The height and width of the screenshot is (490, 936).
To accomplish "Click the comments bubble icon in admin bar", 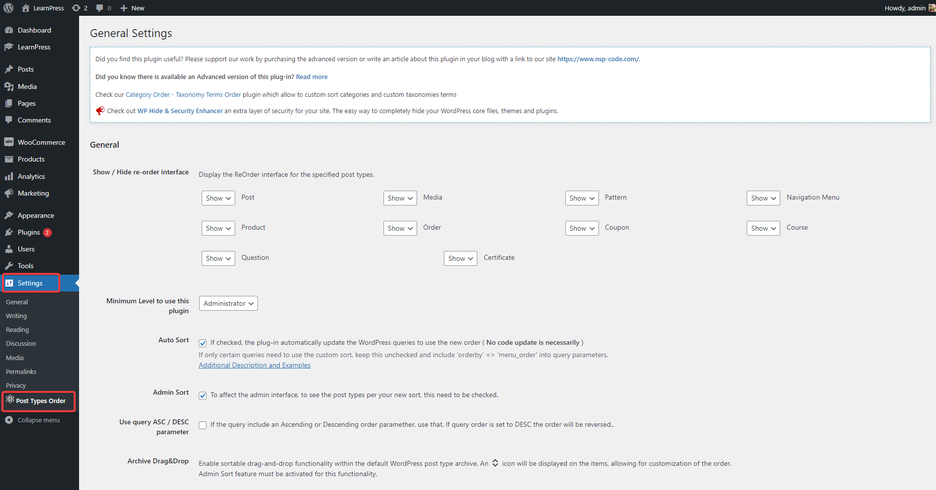I will 100,8.
